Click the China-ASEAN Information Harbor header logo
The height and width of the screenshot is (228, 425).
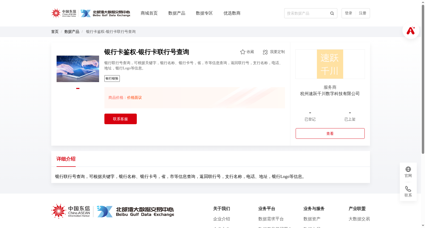pyautogui.click(x=64, y=13)
